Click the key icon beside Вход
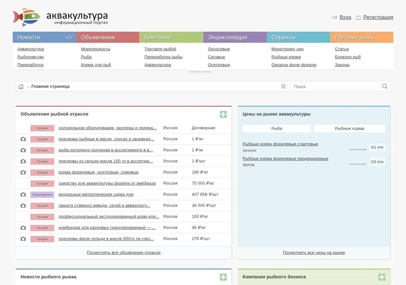The image size is (406, 285). 335,17
